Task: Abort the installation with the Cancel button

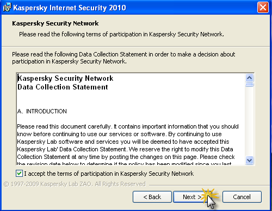Action: (242, 197)
